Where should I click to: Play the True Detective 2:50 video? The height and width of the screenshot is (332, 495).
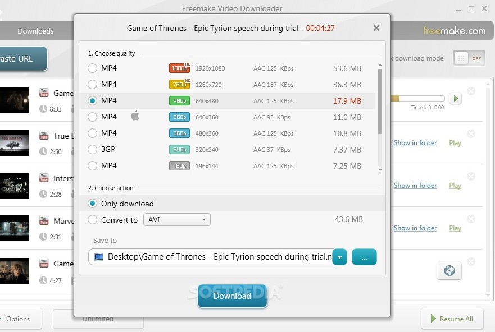[x=455, y=143]
